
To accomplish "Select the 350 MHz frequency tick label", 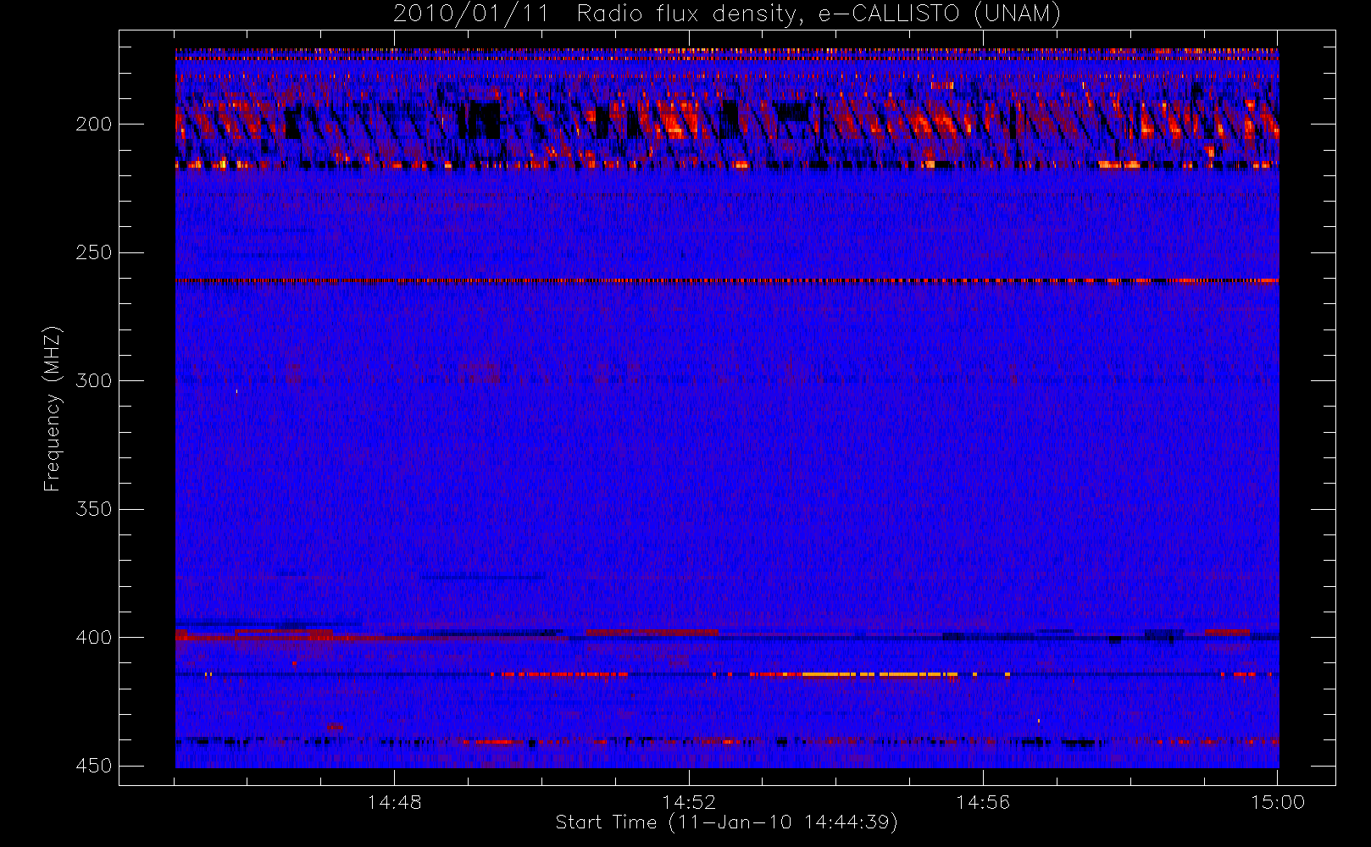I will pyautogui.click(x=93, y=509).
